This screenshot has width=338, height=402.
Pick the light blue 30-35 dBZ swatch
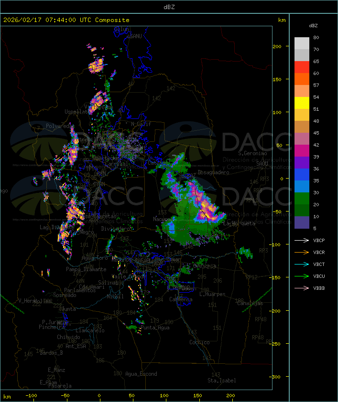tap(302, 187)
